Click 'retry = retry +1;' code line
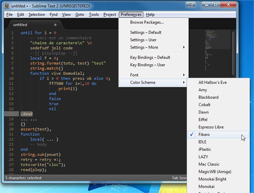 coord(41,160)
